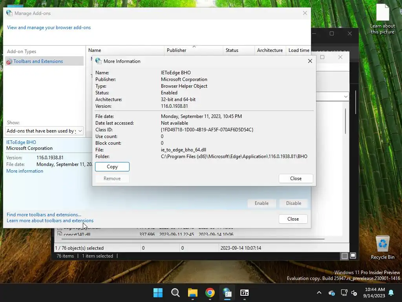The height and width of the screenshot is (302, 402).
Task: Open taskbar Search
Action: 175,293
